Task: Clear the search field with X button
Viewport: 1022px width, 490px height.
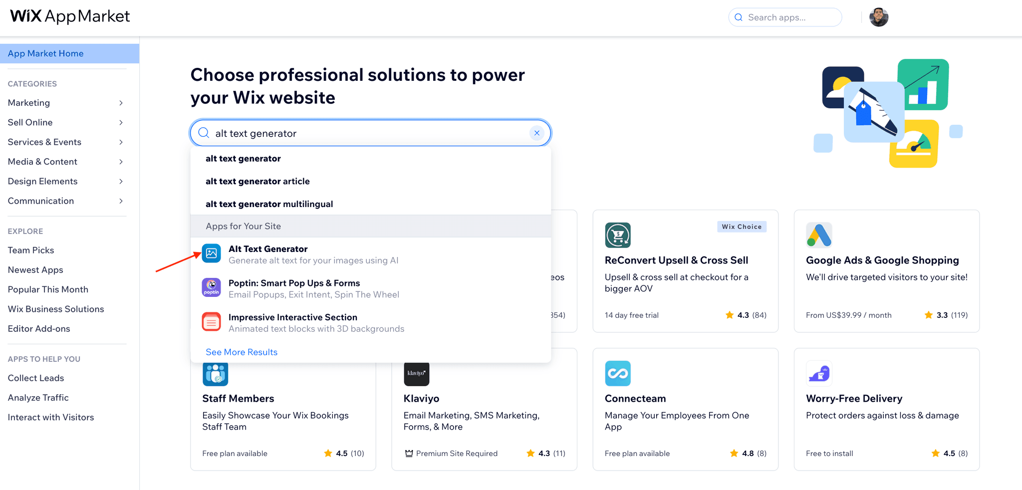Action: pos(536,133)
